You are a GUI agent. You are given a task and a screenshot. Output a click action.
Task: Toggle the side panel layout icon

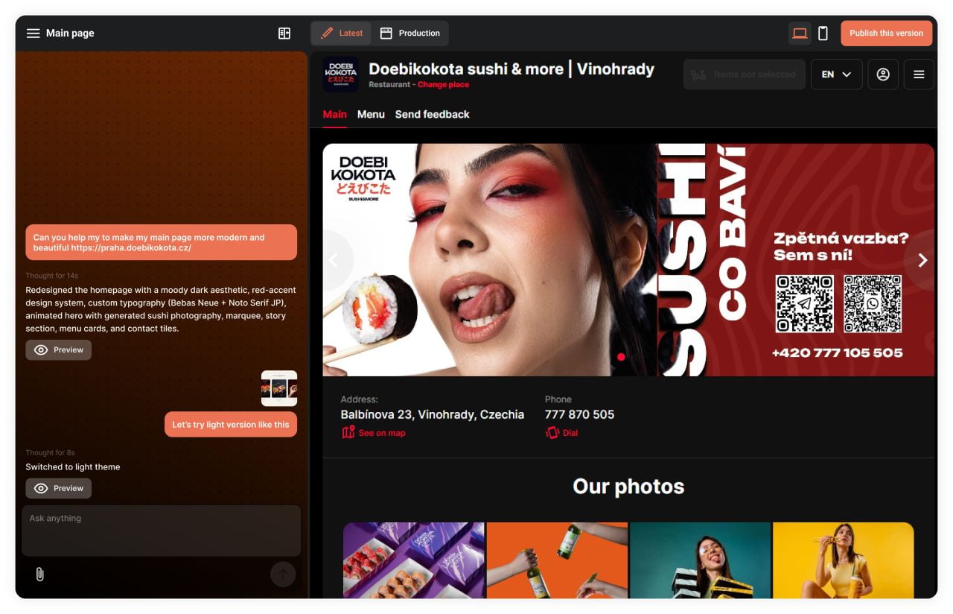click(284, 33)
